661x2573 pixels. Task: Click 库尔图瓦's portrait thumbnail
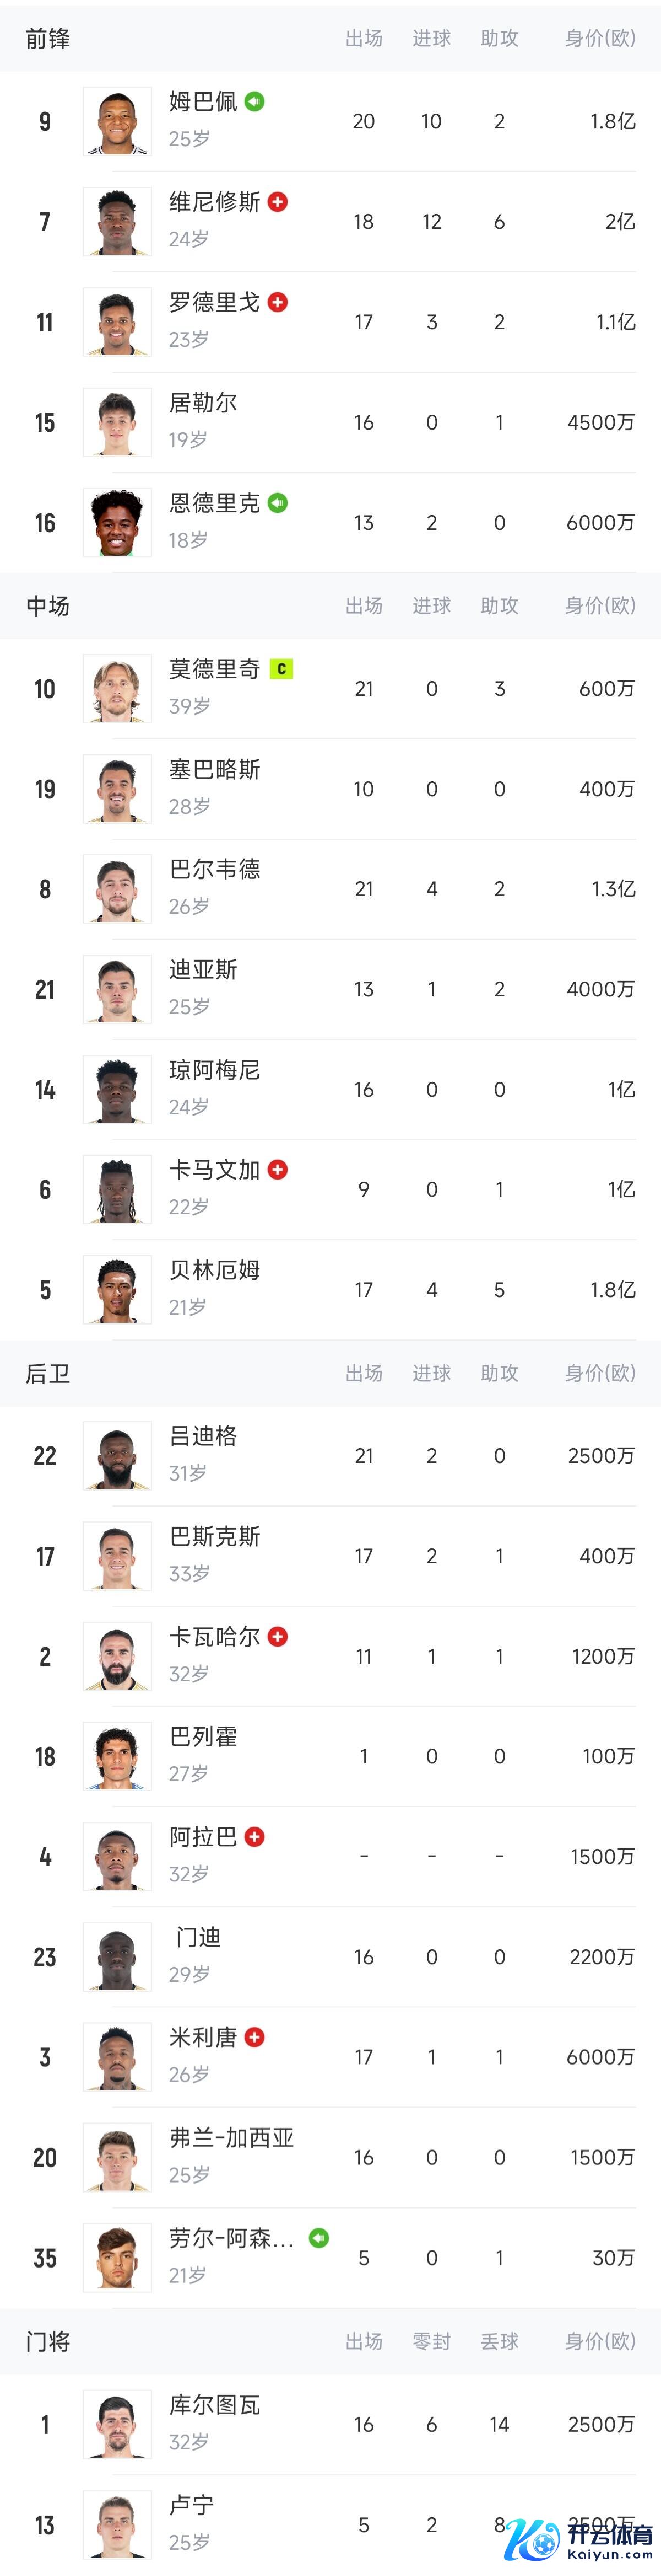[117, 2424]
